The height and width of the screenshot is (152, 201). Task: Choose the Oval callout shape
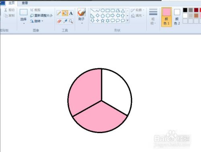pos(118,21)
